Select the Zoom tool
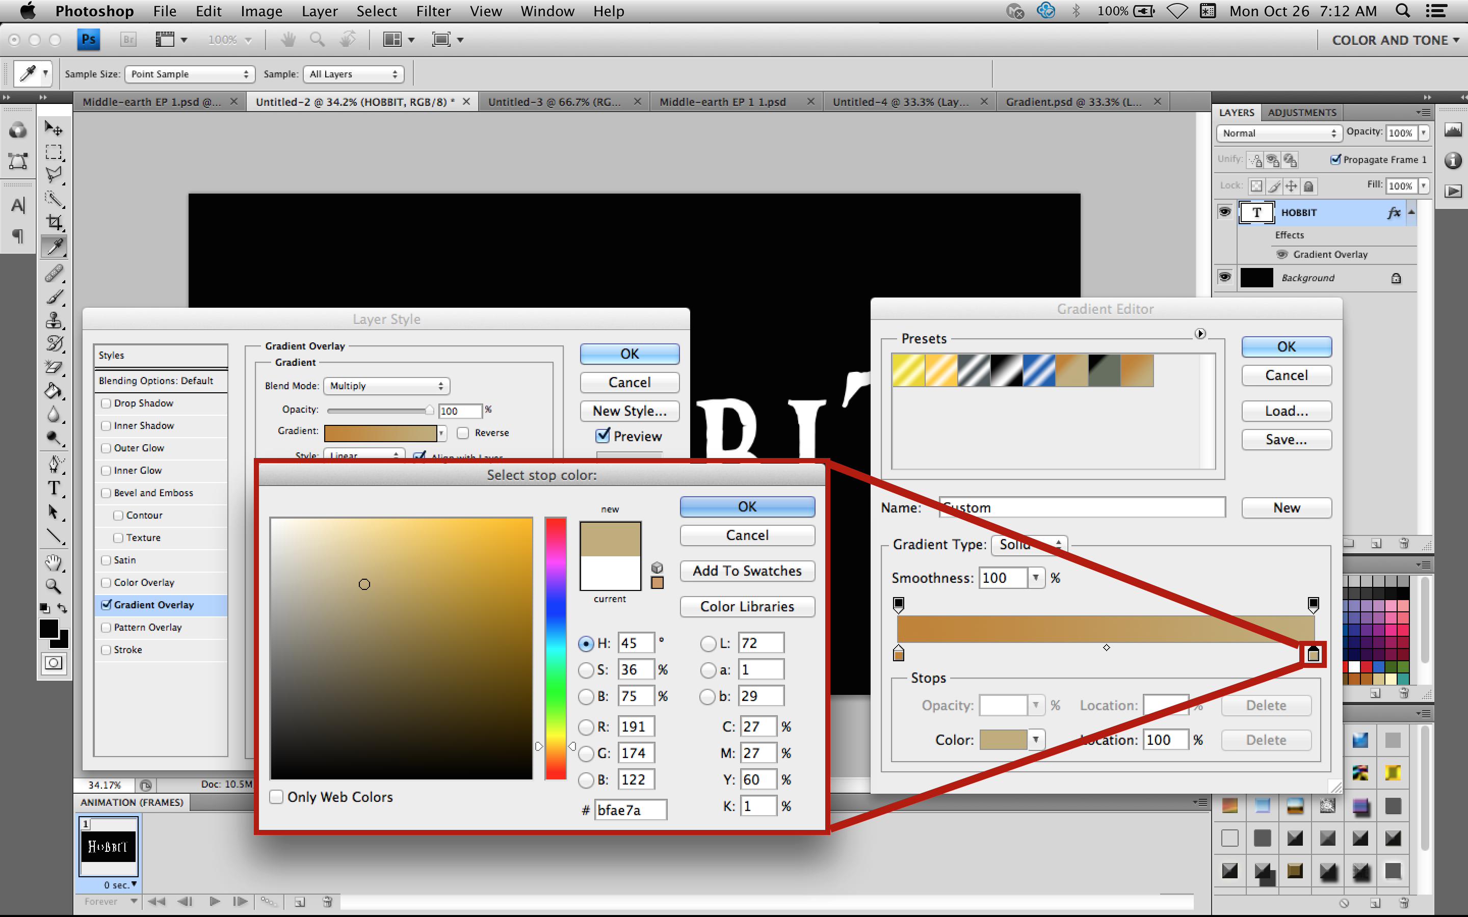 click(x=54, y=586)
